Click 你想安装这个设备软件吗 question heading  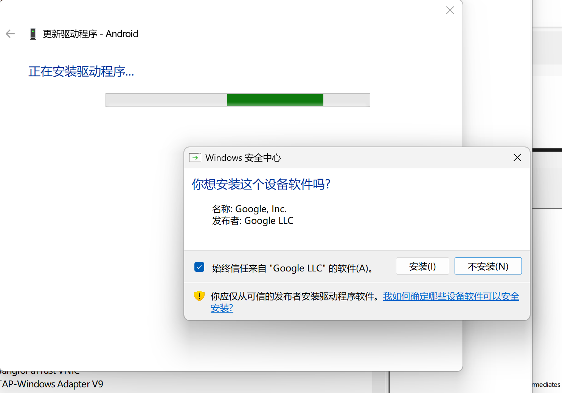click(261, 184)
